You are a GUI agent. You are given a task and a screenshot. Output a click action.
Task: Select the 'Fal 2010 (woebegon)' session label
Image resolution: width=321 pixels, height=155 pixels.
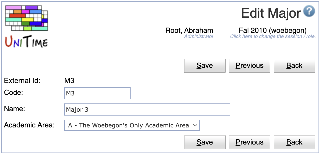[273, 31]
